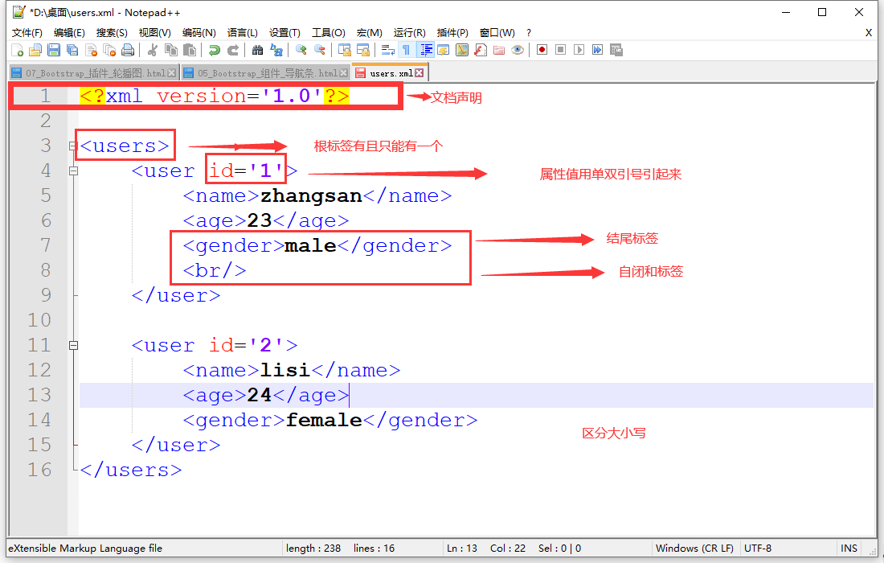Open the 宏(M) menu
Image resolution: width=884 pixels, height=563 pixels.
[x=370, y=33]
